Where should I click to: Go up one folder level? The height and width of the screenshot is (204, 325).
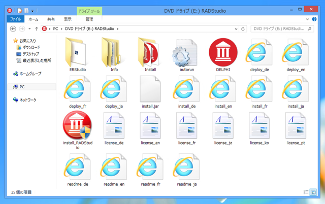(37, 29)
